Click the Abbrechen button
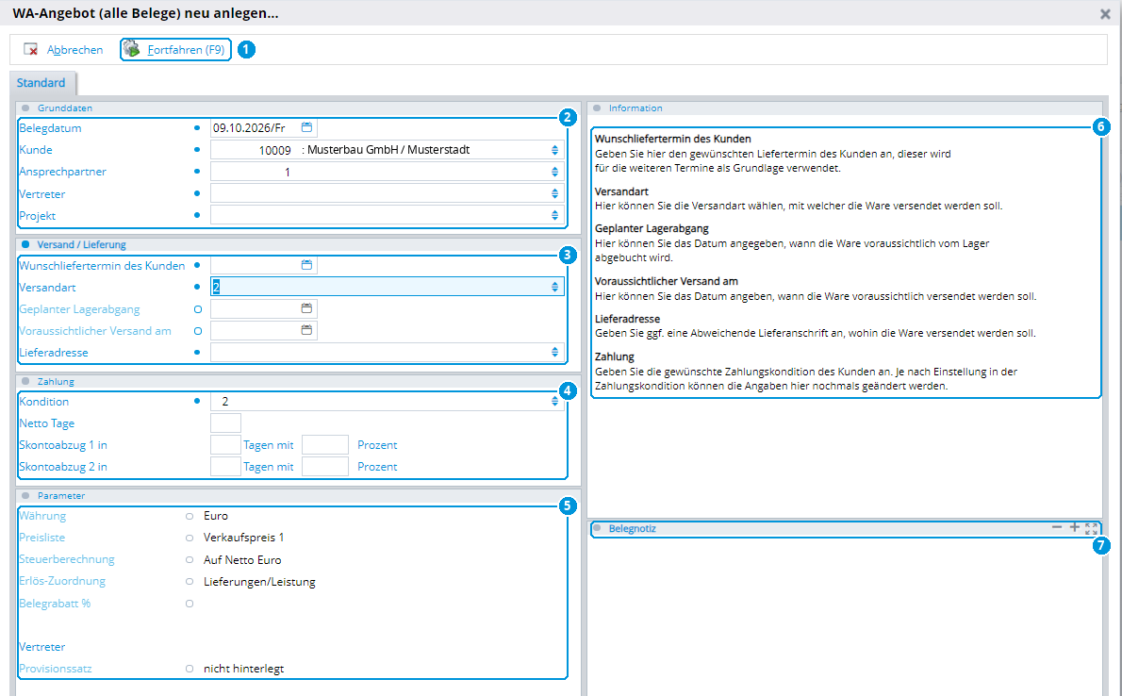This screenshot has width=1122, height=696. (x=64, y=49)
